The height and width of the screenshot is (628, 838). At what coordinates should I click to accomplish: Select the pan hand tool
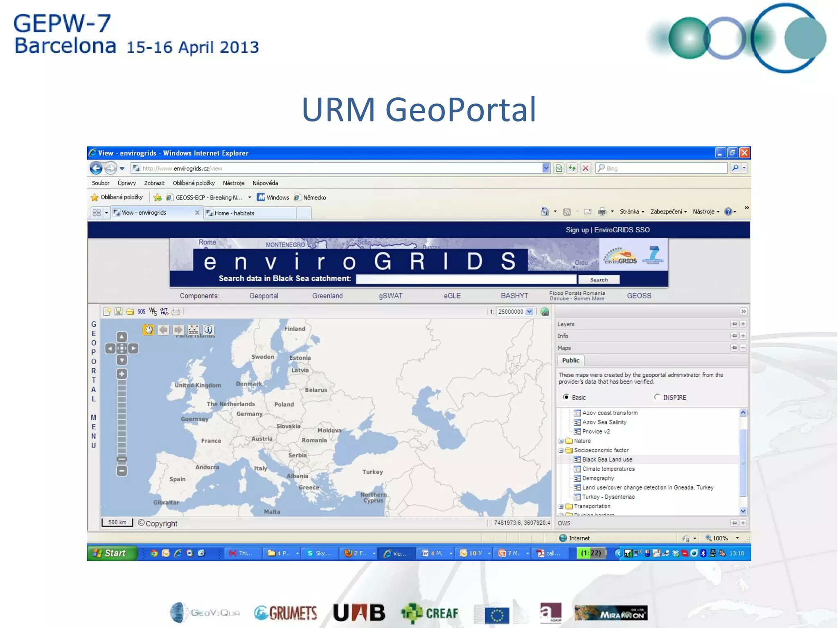point(148,330)
